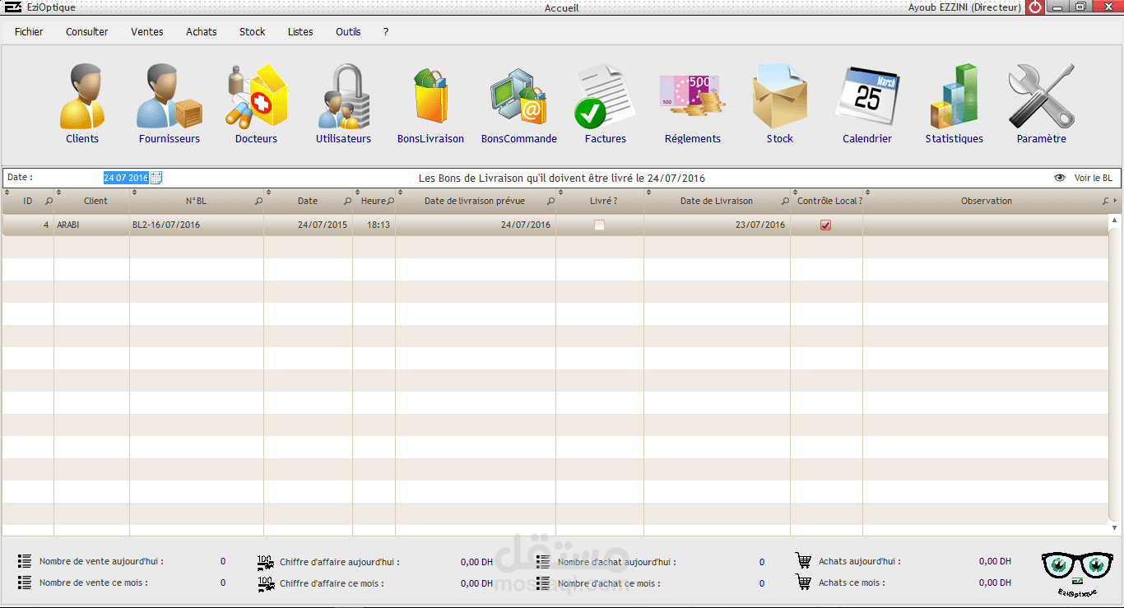1124x608 pixels.
Task: Open the Listes menu
Action: point(300,32)
